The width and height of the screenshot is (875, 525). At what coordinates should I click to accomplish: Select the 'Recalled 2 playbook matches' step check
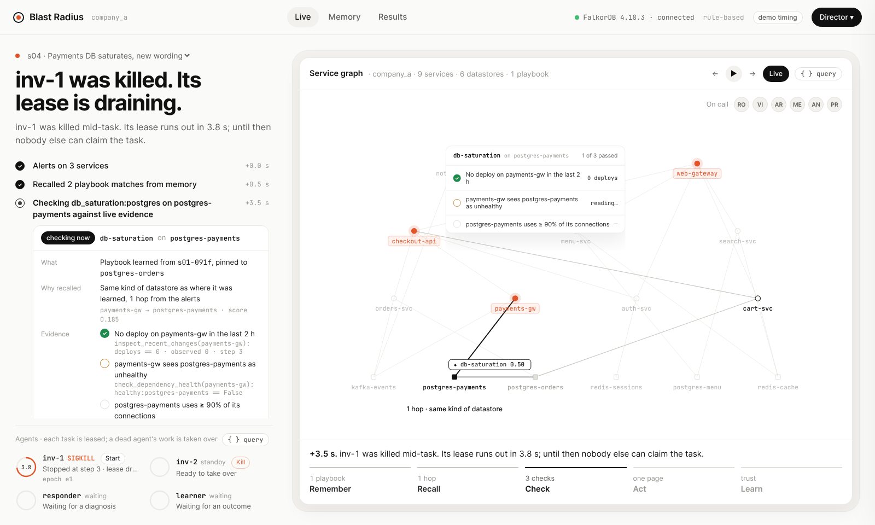point(20,184)
